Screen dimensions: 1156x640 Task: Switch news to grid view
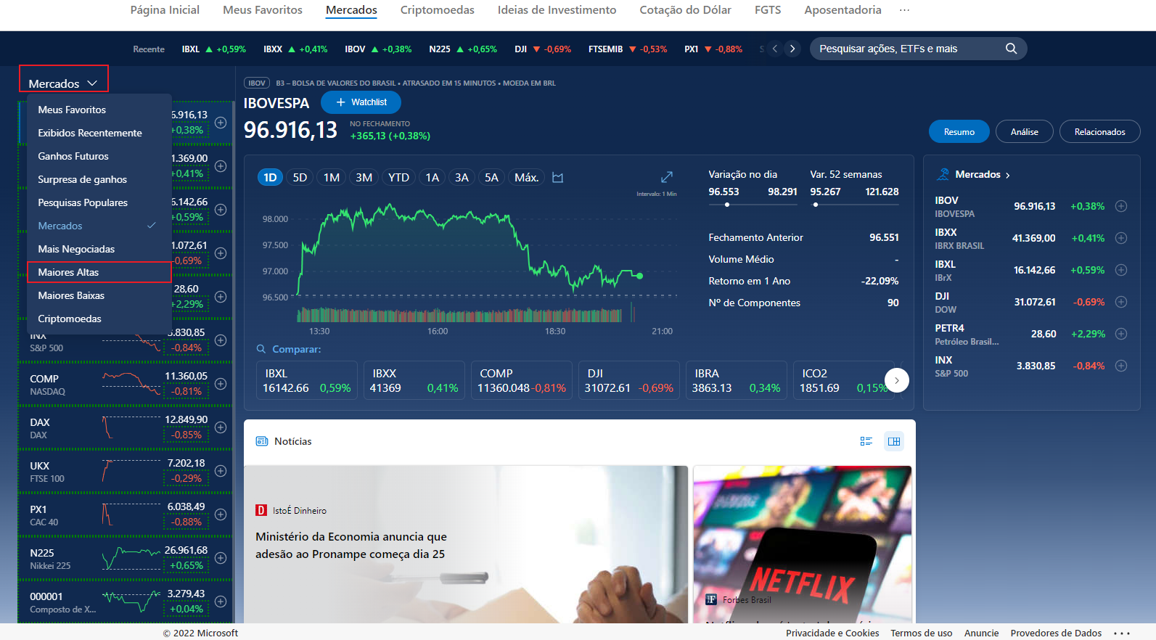pos(894,441)
